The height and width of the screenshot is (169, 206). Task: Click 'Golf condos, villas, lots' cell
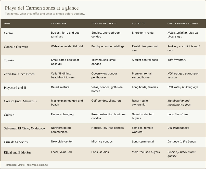[x=106, y=101]
